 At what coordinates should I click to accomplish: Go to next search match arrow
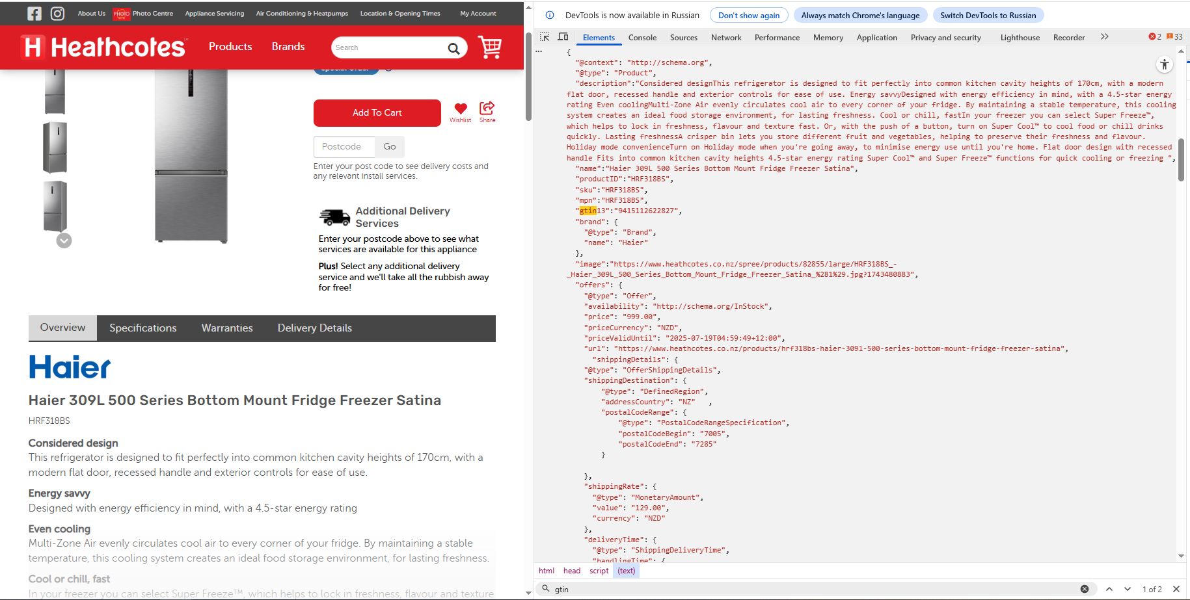pos(1128,589)
